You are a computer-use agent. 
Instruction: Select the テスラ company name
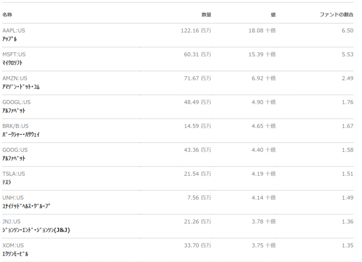coord(6,182)
